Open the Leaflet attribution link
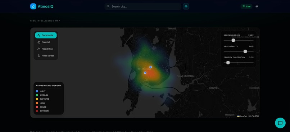The width and height of the screenshot is (290, 132). pyautogui.click(x=242, y=116)
